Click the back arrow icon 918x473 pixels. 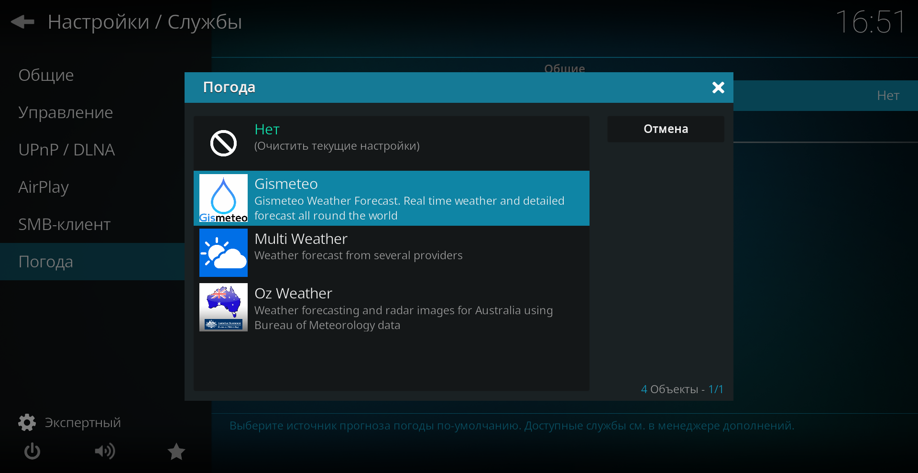click(x=22, y=22)
